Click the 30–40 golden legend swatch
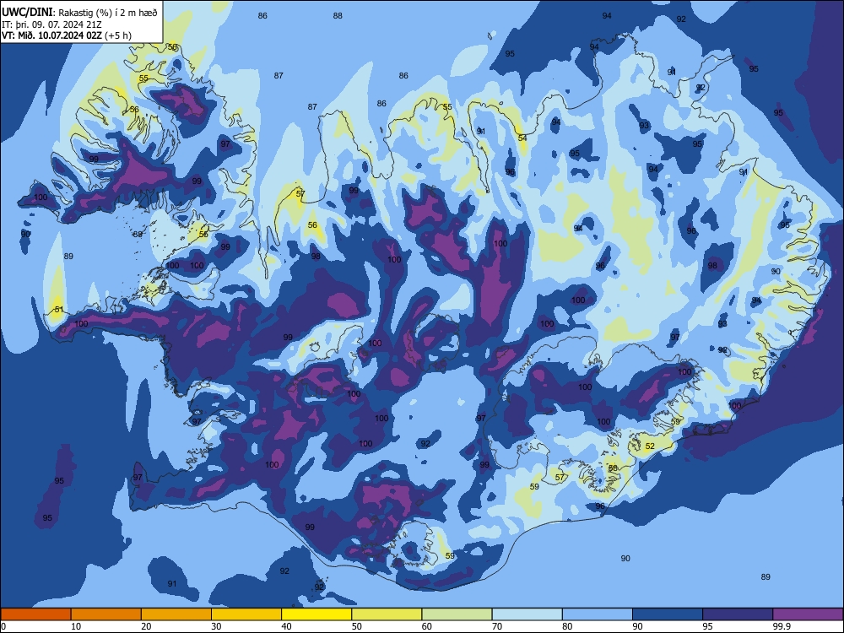This screenshot has height=633, width=844. pos(246,614)
